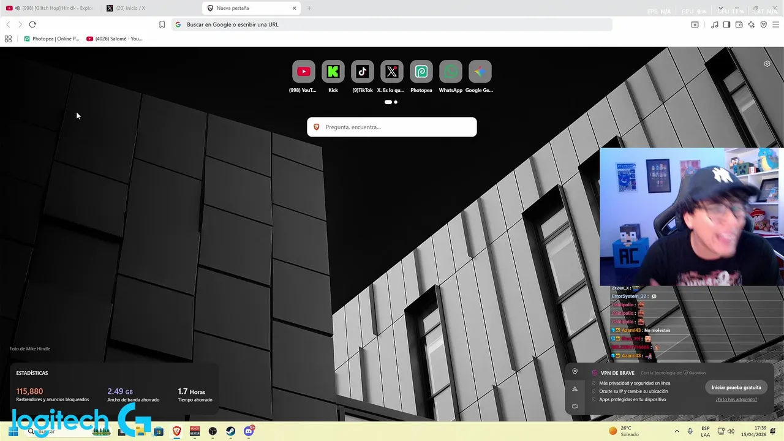Go to the second shortcuts page dot
The height and width of the screenshot is (441, 784).
coord(396,102)
